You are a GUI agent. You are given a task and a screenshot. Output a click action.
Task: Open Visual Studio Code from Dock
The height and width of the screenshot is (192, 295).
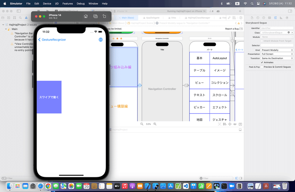pyautogui.click(x=186, y=186)
